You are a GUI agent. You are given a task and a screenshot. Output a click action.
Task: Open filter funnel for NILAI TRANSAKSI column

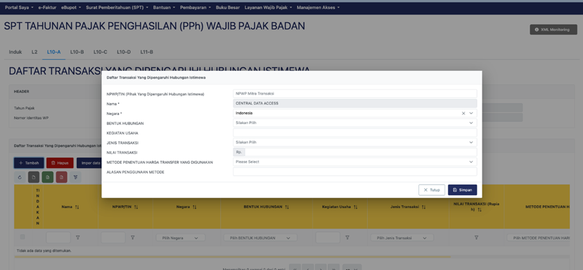[x=476, y=238]
